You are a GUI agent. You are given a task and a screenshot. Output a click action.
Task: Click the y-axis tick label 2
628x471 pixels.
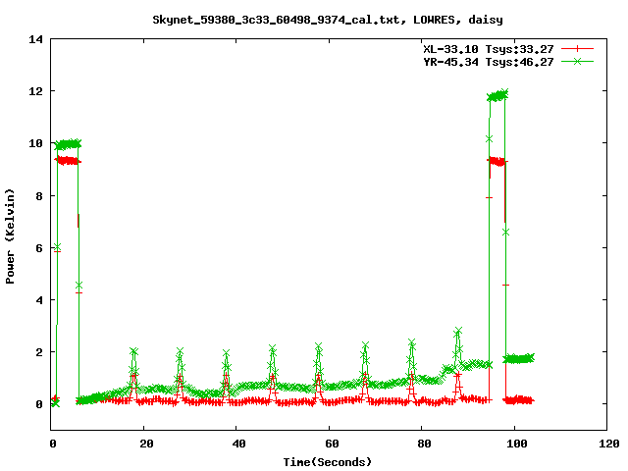click(x=39, y=352)
